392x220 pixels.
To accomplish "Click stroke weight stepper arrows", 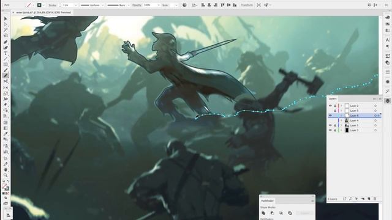I will 60,5.
